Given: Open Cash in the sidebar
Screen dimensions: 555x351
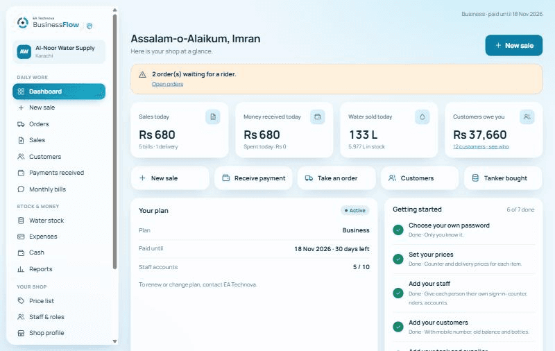Looking at the screenshot, I should (x=59, y=252).
